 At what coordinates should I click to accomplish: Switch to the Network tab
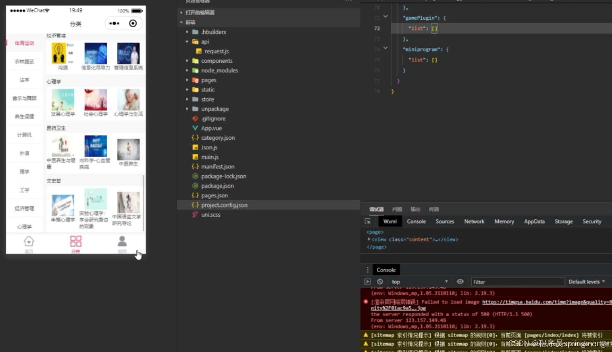tap(474, 221)
